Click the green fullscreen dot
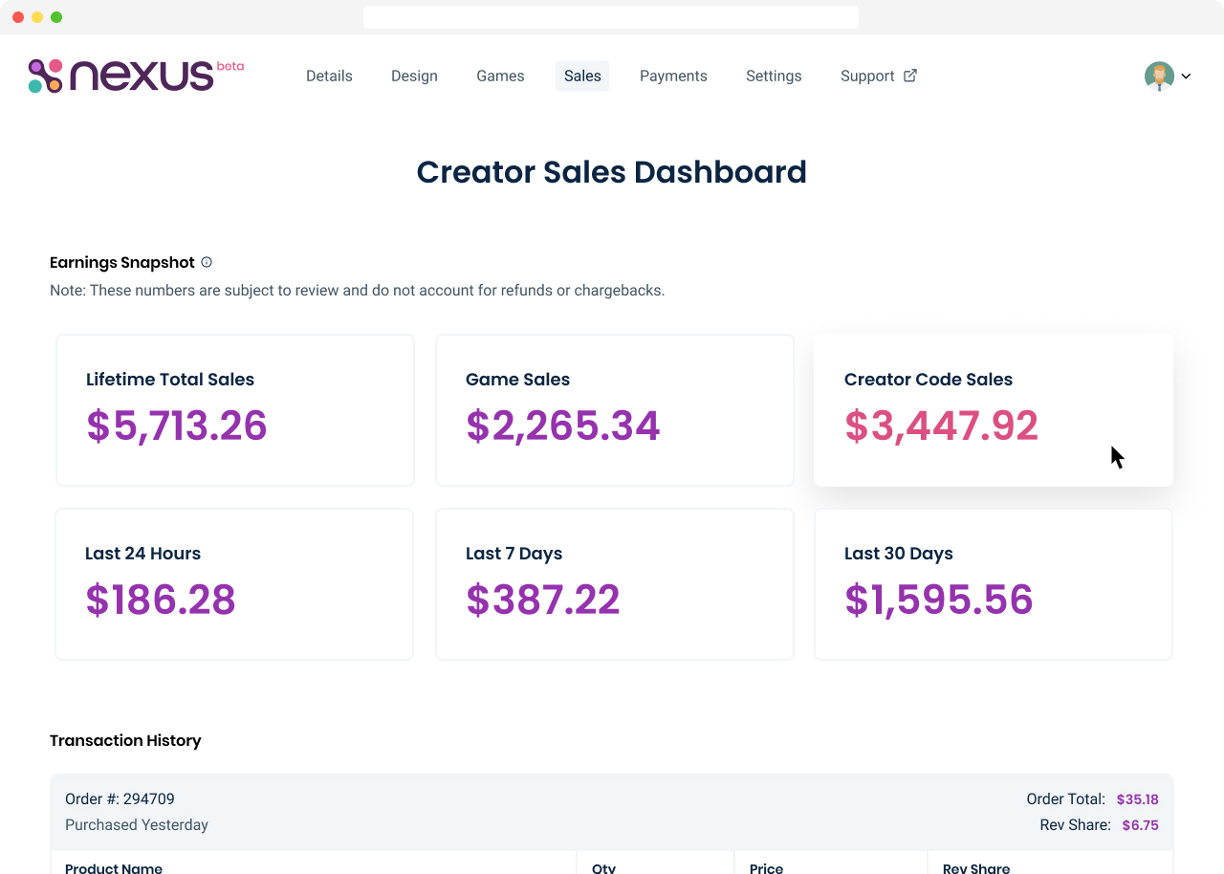The width and height of the screenshot is (1224, 874). pos(56,16)
